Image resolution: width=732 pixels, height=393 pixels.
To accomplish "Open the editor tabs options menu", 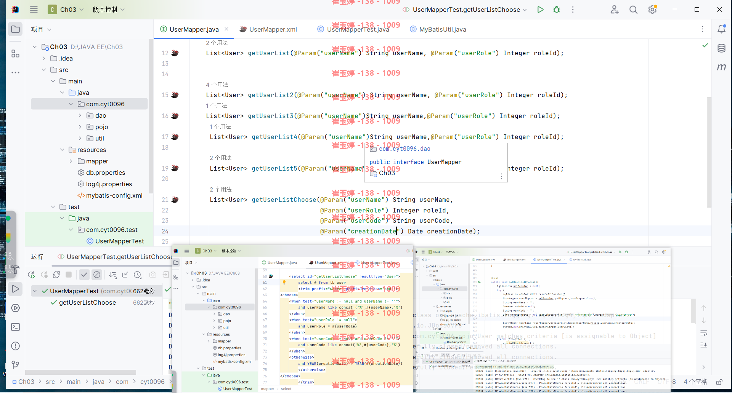I will pyautogui.click(x=702, y=29).
